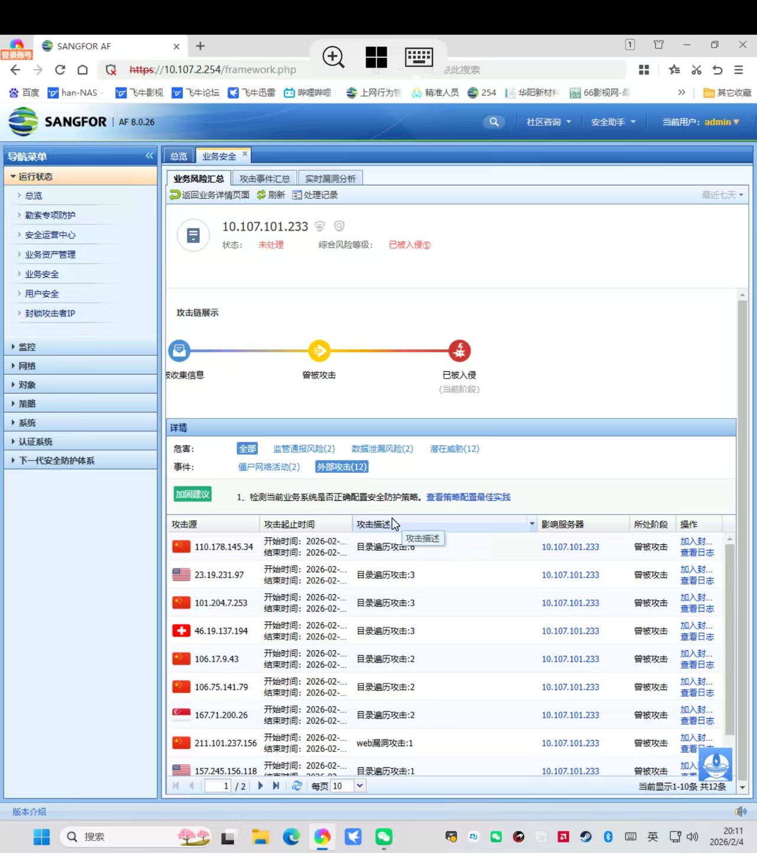The width and height of the screenshot is (757, 853).
Task: Expand the 系统 navigation section
Action: (80, 423)
